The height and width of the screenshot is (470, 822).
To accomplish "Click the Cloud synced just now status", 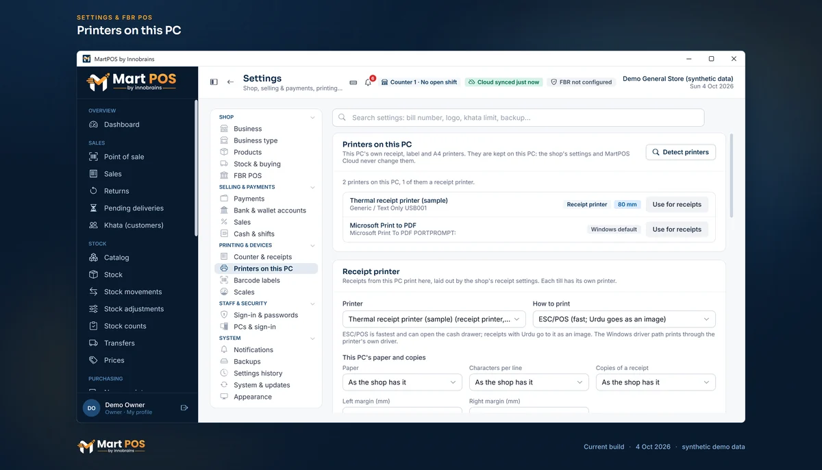I will click(x=503, y=82).
